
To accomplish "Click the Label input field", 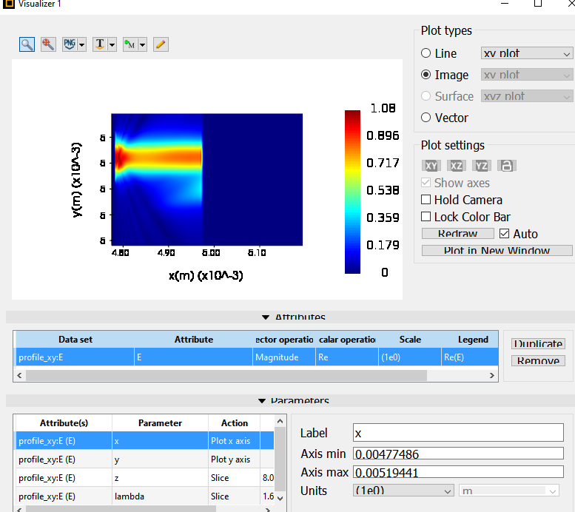I will 458,433.
